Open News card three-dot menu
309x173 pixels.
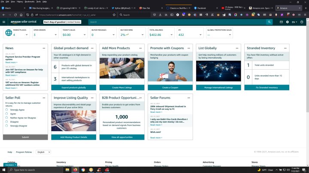44,48
